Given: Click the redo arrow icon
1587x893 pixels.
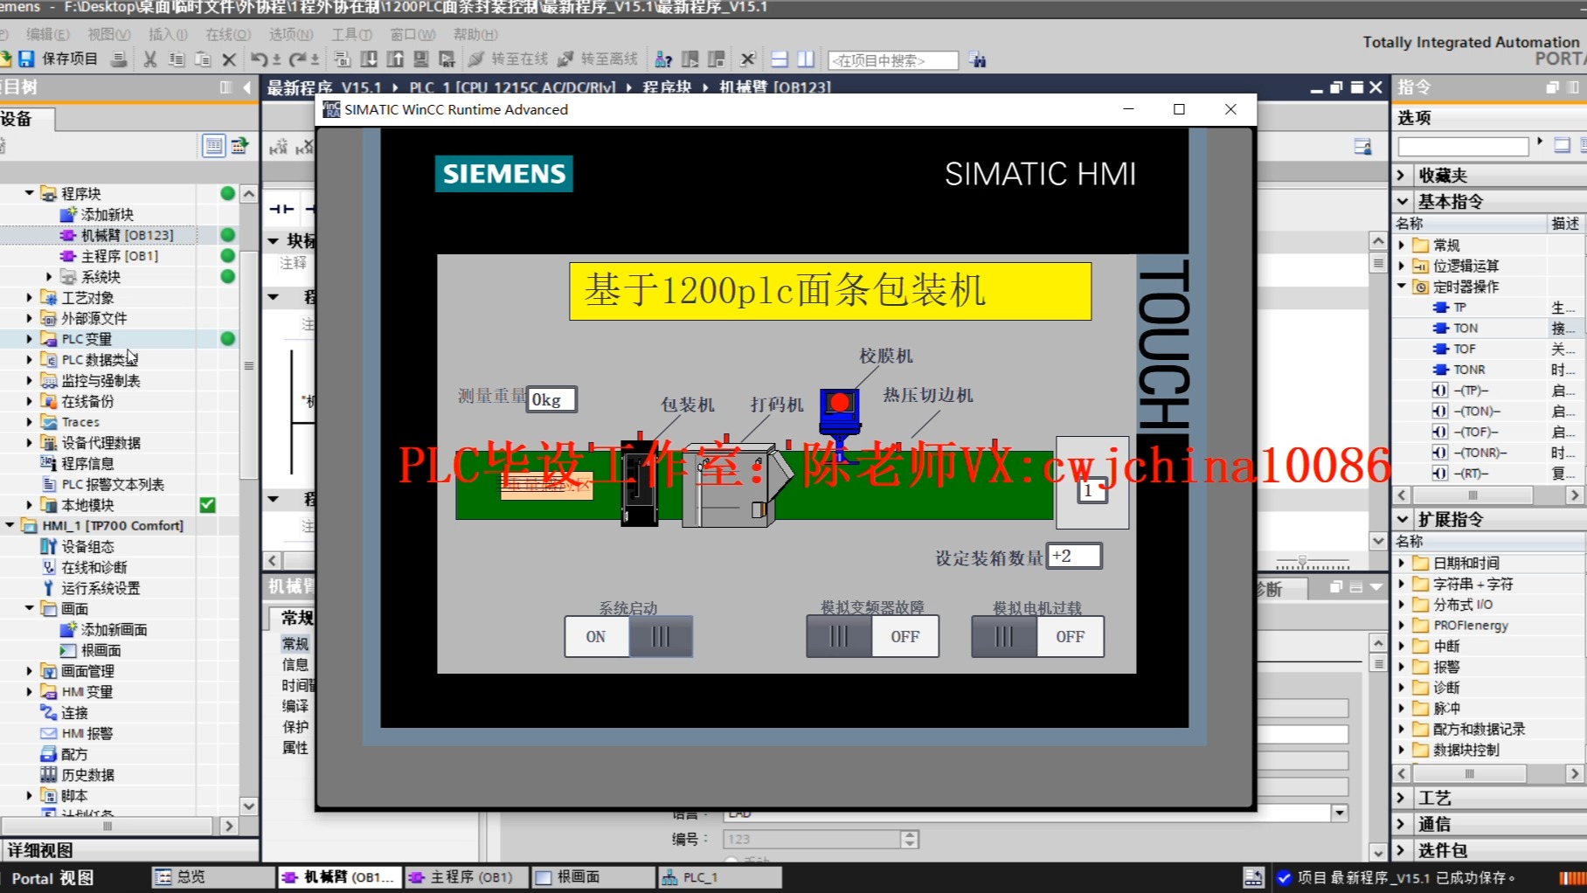Looking at the screenshot, I should pyautogui.click(x=297, y=59).
